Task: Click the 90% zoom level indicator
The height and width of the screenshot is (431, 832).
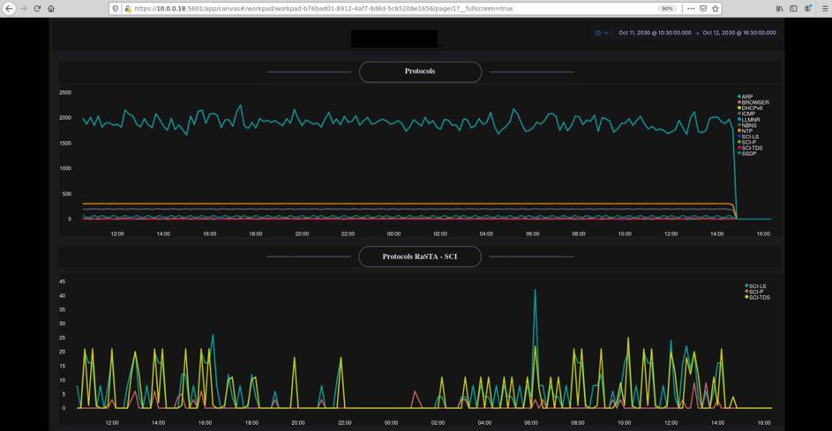Action: click(668, 8)
